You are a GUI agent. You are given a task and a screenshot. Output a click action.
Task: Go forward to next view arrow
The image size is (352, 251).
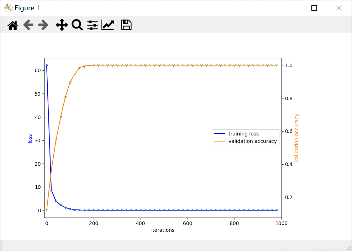point(43,25)
